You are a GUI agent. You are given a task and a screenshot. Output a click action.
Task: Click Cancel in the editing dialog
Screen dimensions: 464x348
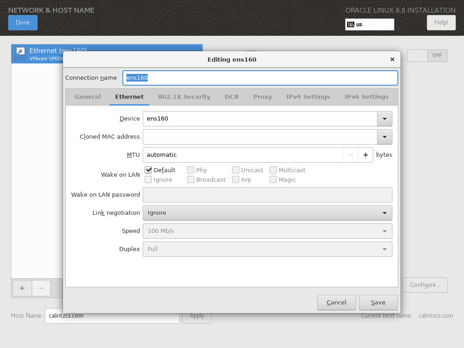(x=337, y=302)
